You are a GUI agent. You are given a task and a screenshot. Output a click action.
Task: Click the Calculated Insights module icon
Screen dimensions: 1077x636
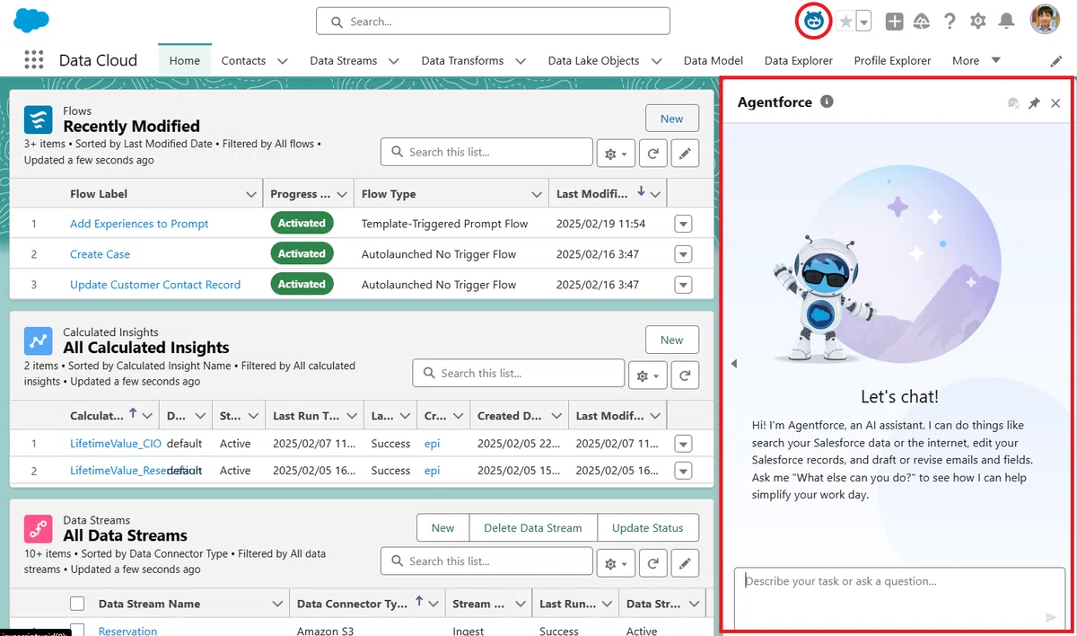point(39,340)
